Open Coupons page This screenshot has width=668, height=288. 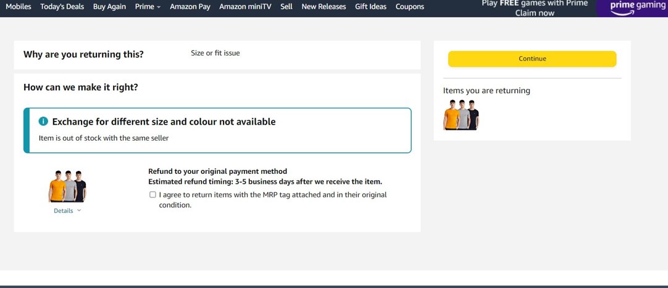click(x=410, y=6)
